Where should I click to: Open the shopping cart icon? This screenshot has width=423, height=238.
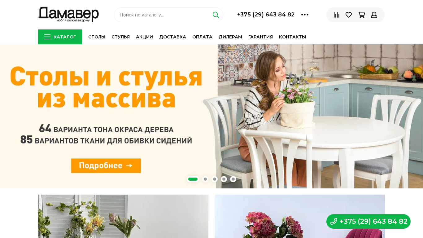361,15
